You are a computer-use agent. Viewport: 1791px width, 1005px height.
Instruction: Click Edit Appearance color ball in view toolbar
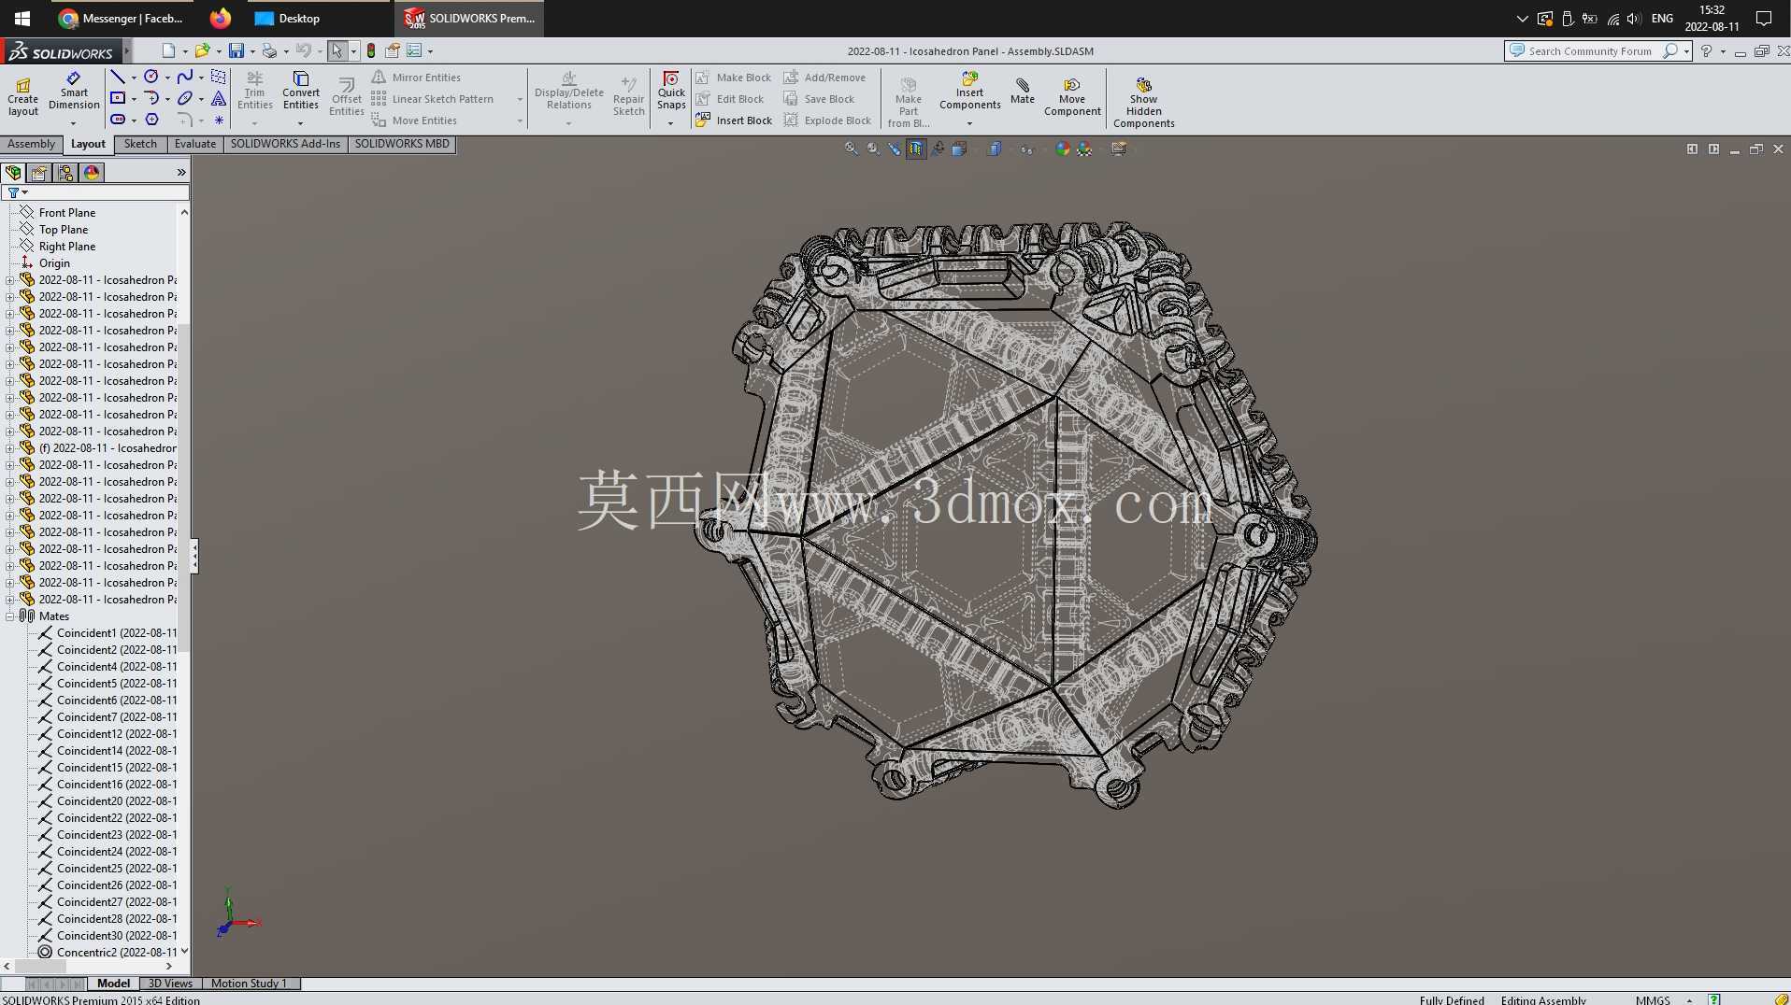point(1063,149)
